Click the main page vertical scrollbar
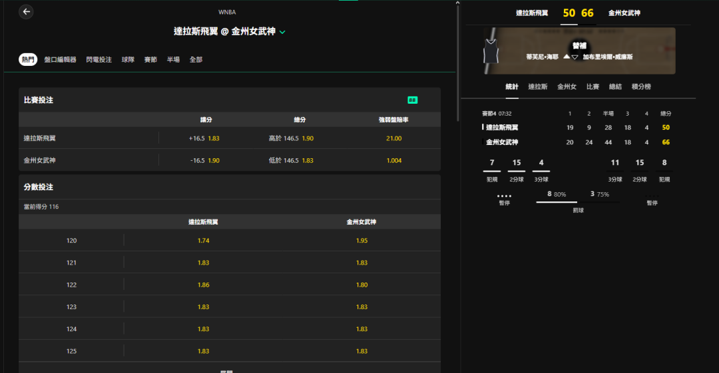Viewport: 719px width, 373px height. (457, 62)
